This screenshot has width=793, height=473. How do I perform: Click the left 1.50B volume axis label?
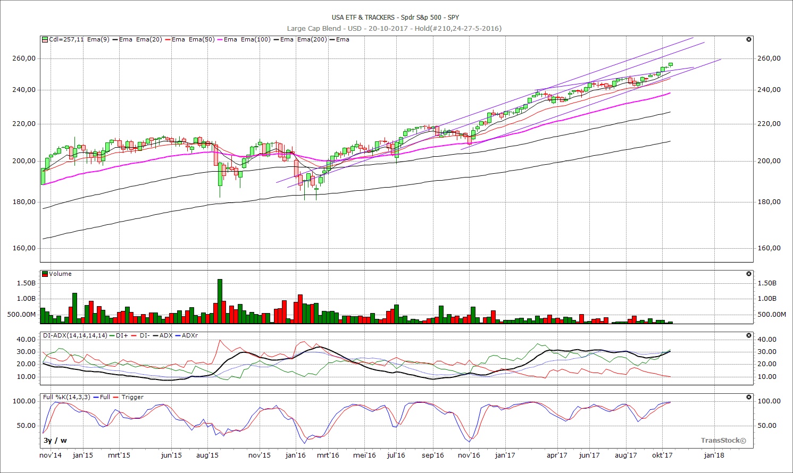[26, 283]
